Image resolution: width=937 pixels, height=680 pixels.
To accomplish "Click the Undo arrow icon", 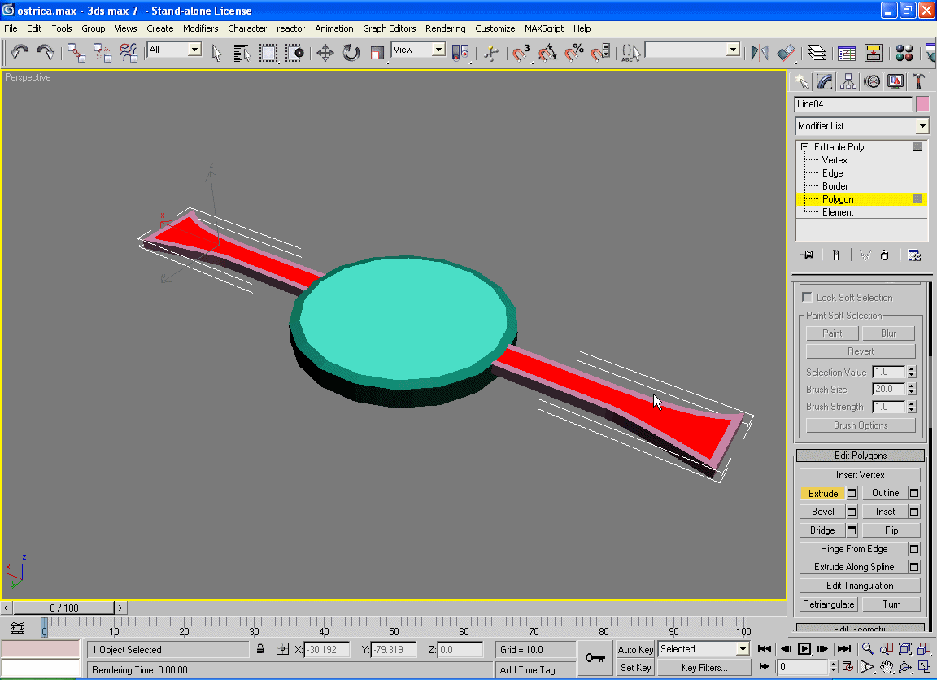I will tap(20, 54).
